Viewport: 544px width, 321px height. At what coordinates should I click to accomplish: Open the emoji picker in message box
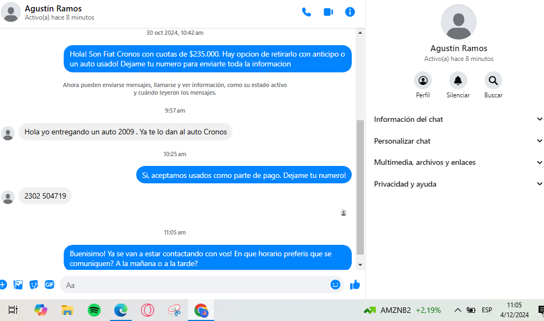click(x=335, y=285)
